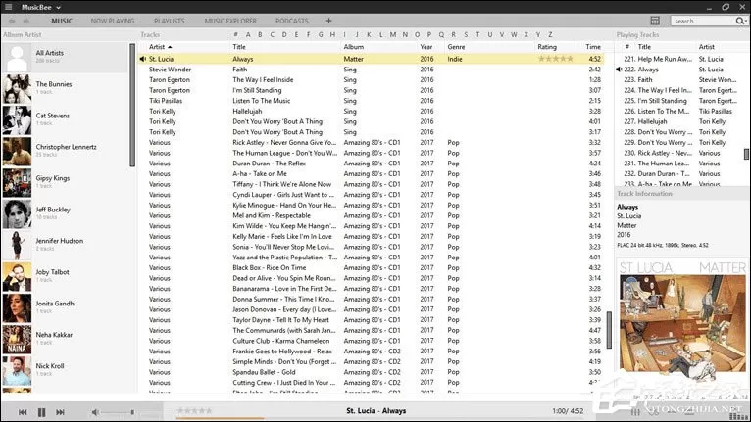Change star rating of the Always track
This screenshot has height=422, width=751.
click(556, 59)
